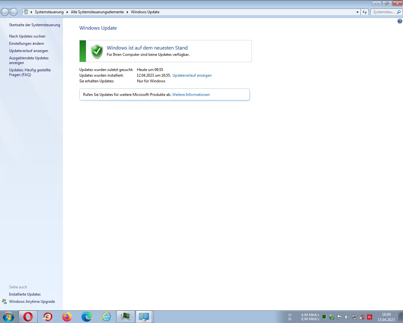Click the green CPU meter tray icon

coord(324,317)
